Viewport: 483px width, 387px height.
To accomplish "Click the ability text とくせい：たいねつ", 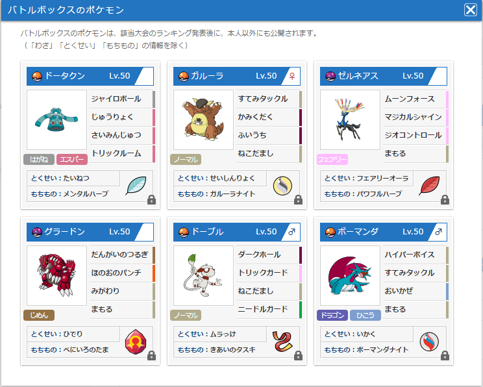I will 60,178.
